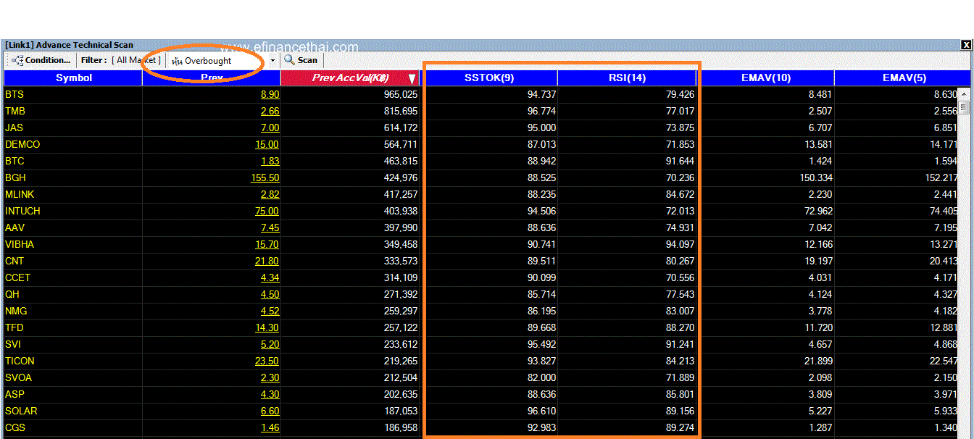Select the BTS symbol row

pos(481,94)
